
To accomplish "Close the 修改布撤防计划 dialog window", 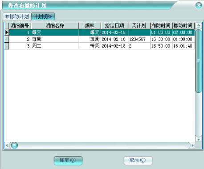I will click(x=199, y=6).
